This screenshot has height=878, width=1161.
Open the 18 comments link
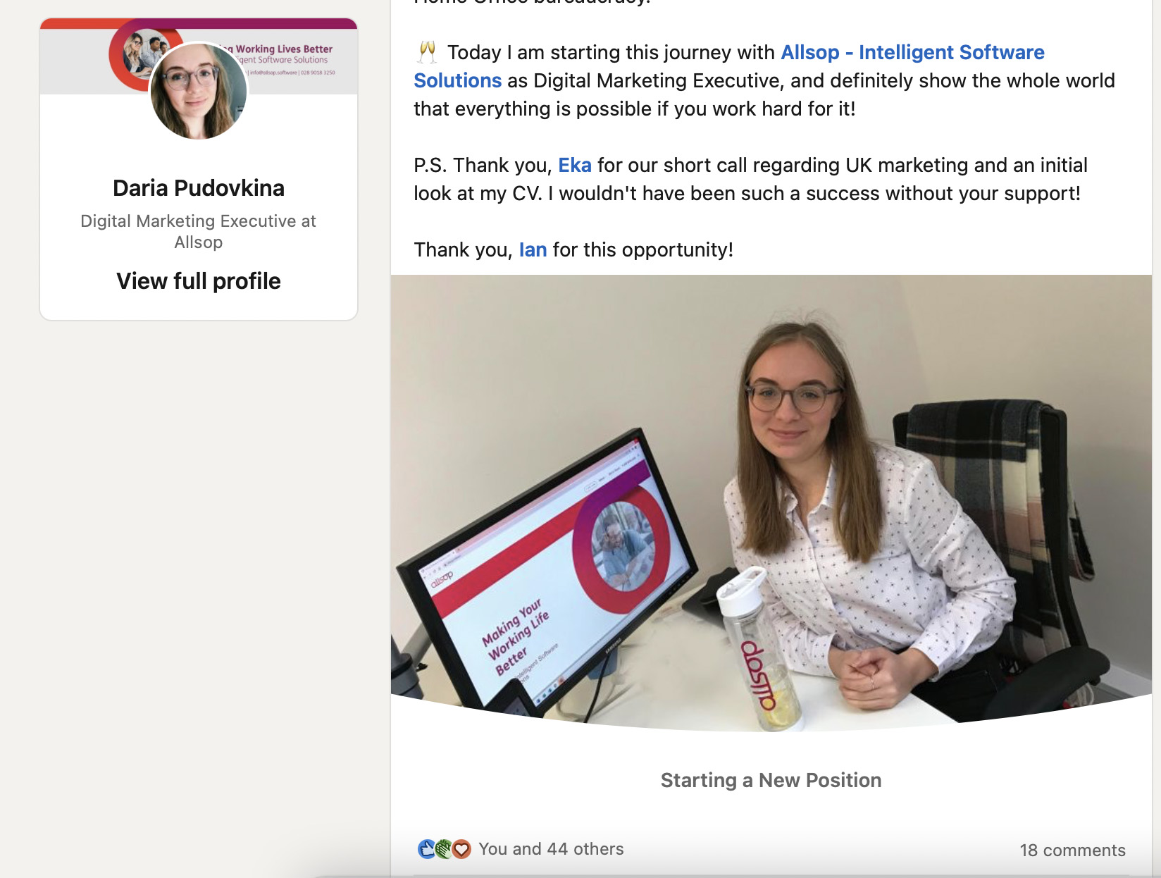1072,850
